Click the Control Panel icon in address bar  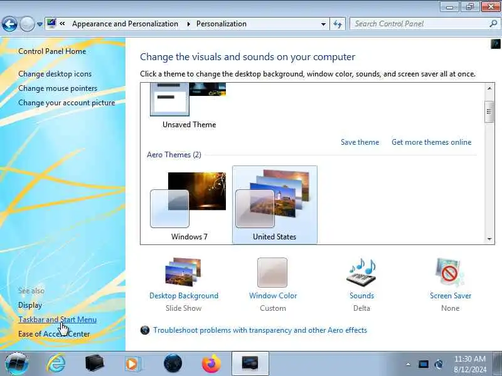coord(51,23)
